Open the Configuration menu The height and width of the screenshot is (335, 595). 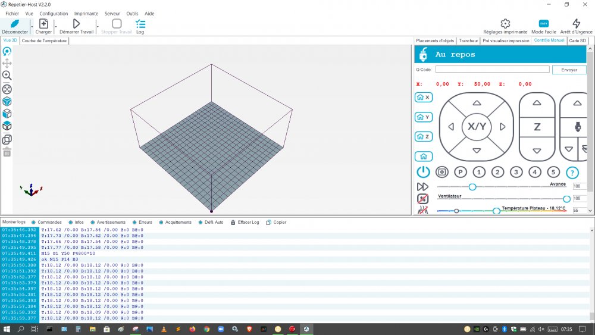pos(54,13)
